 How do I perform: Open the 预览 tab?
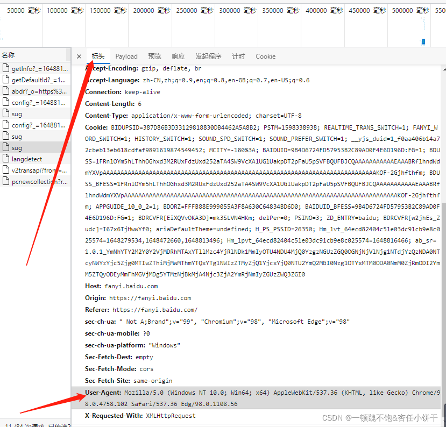(x=154, y=56)
